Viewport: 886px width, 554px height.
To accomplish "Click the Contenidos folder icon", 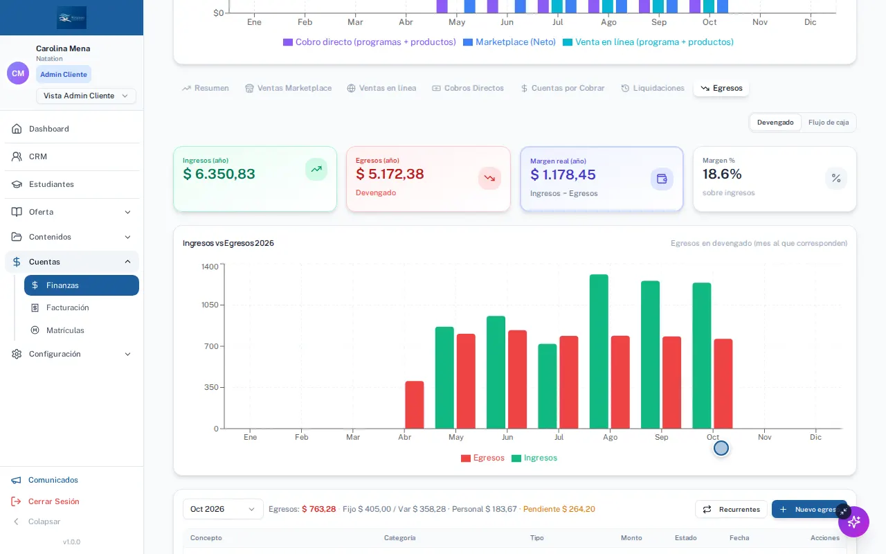I will [17, 237].
